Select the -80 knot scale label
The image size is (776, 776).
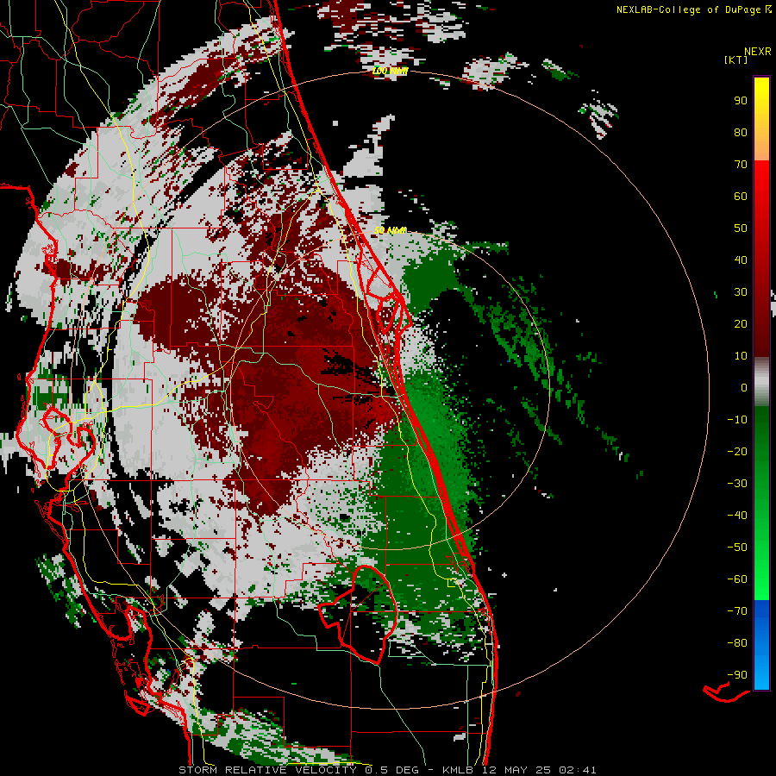coord(737,643)
